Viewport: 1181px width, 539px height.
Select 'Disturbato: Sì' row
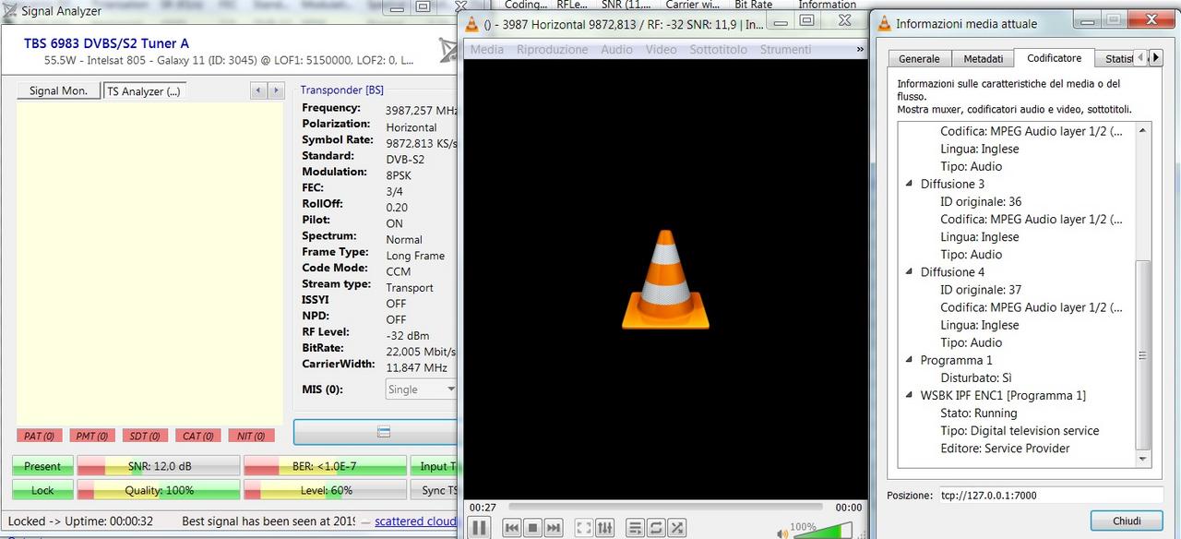[976, 377]
